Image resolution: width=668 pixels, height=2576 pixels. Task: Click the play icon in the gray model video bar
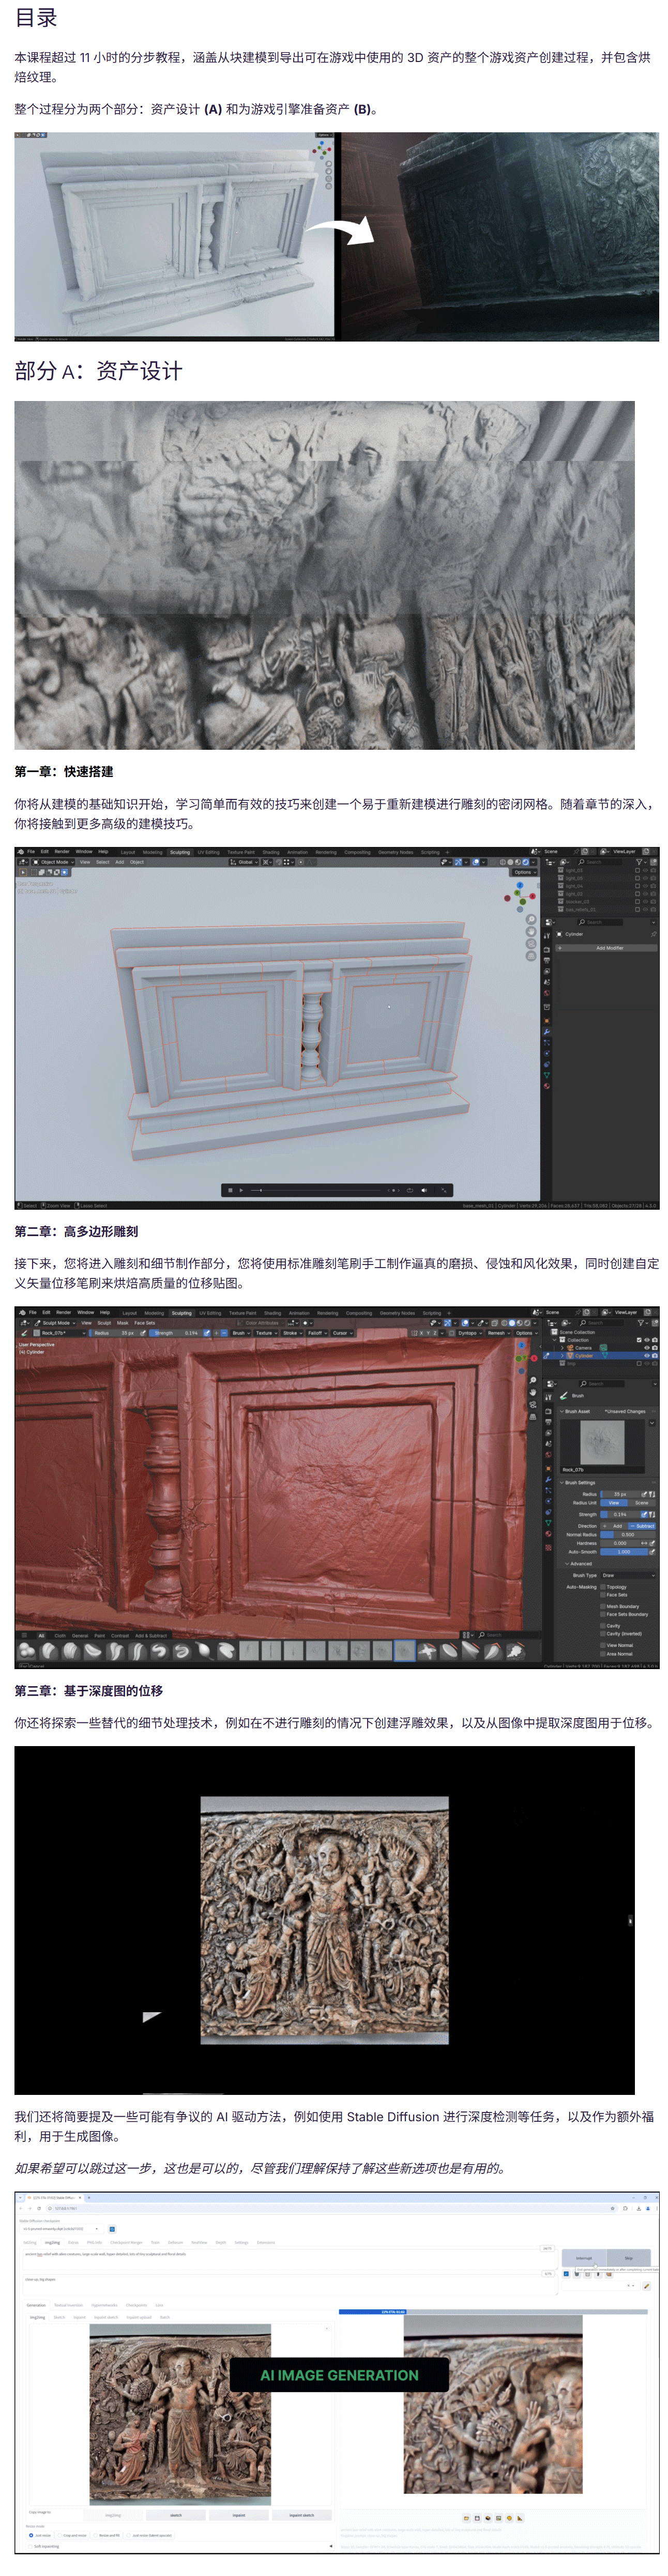(241, 1190)
